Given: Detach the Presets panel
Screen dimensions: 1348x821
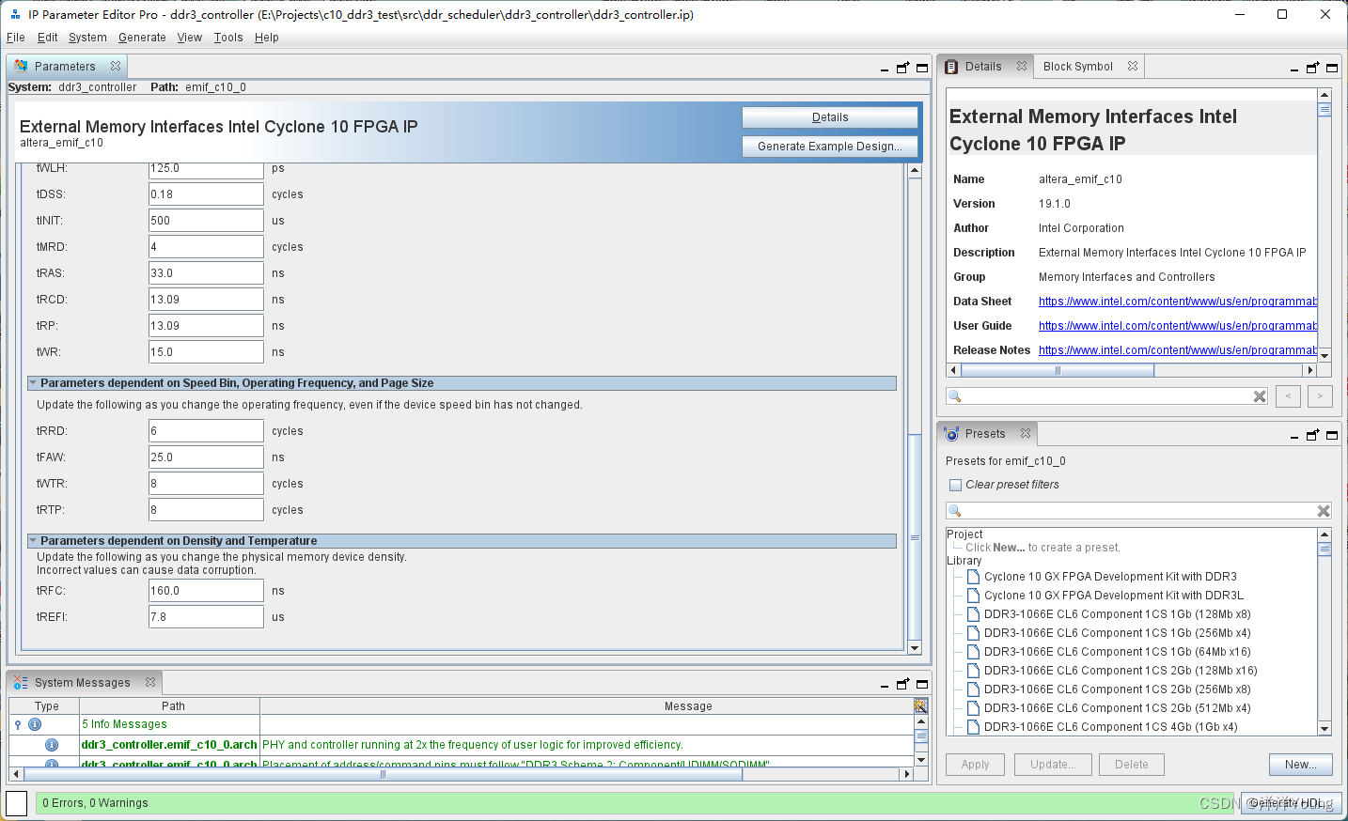Looking at the screenshot, I should pyautogui.click(x=1313, y=435).
